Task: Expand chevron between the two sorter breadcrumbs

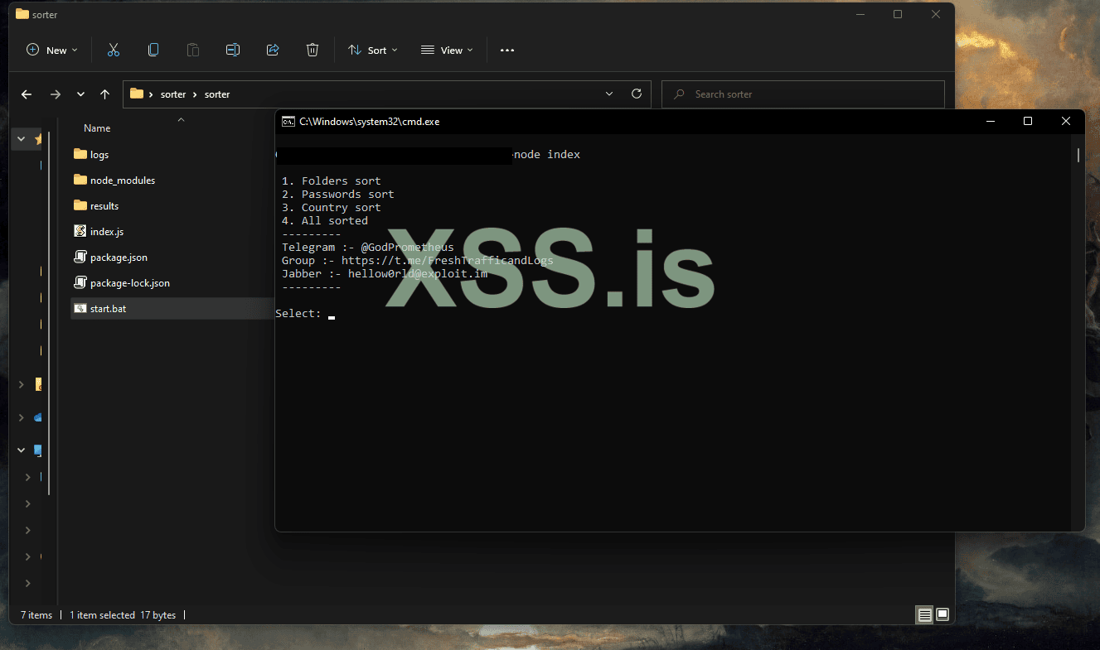Action: click(195, 94)
